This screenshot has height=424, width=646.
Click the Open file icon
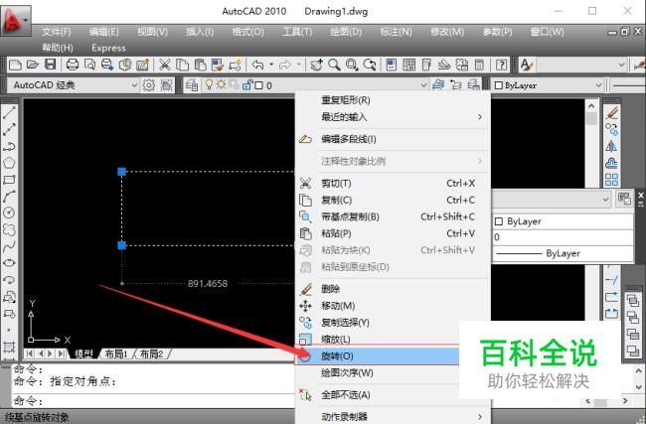coord(33,65)
